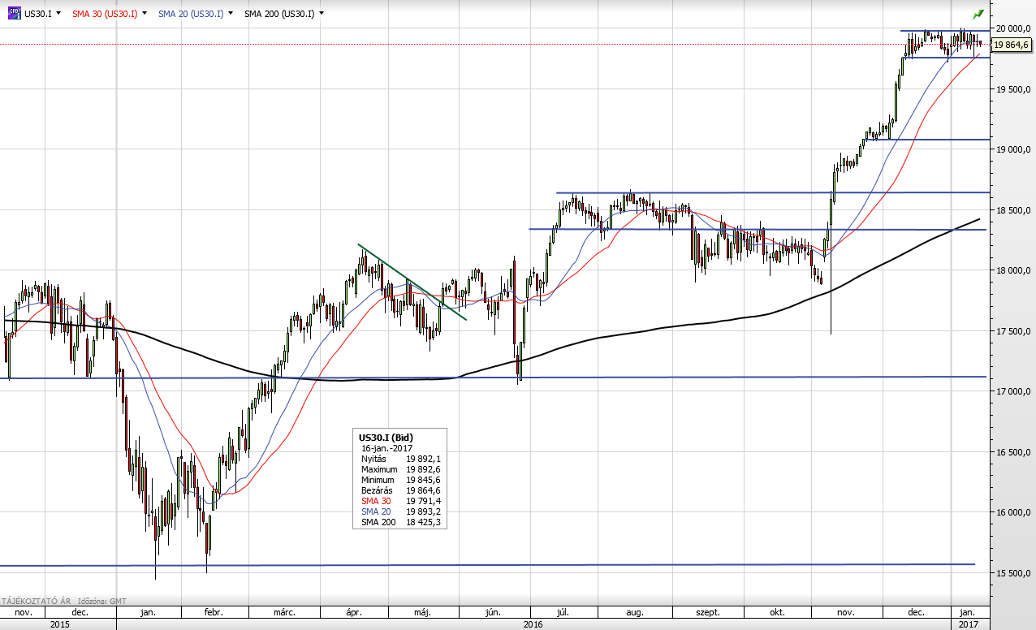Image resolution: width=1036 pixels, height=630 pixels.
Task: Open the SMA 20 (US30.I) dropdown
Action: point(231,14)
